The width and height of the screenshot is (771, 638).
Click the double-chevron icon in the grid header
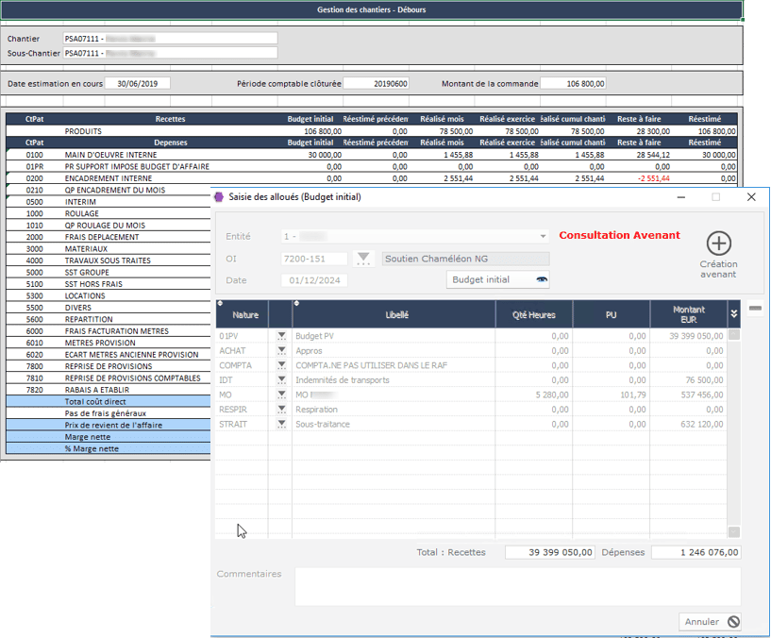click(734, 311)
